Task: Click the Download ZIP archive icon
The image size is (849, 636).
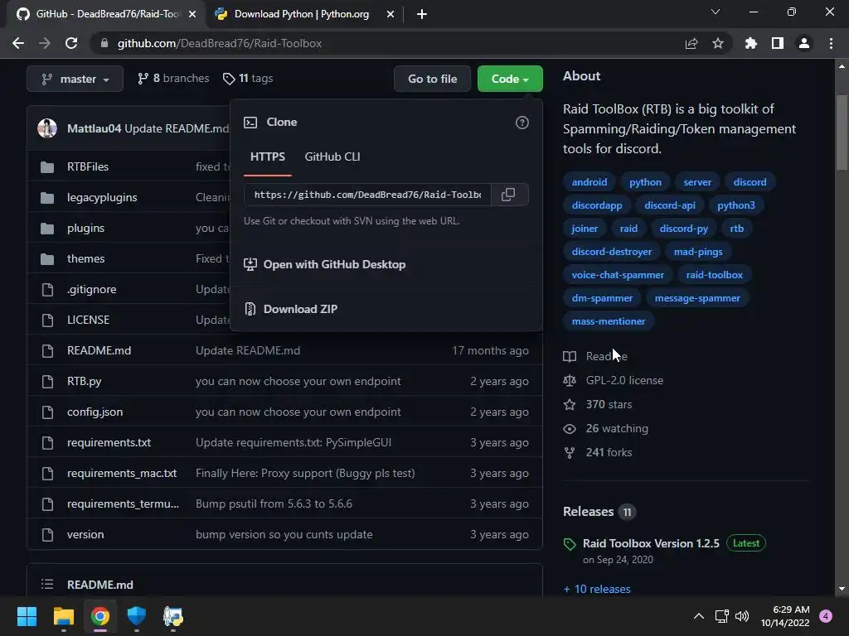Action: pyautogui.click(x=250, y=309)
